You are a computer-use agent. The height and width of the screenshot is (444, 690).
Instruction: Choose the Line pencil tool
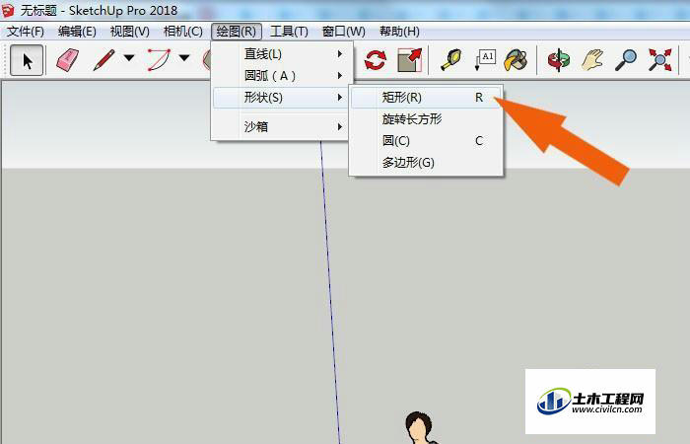[x=104, y=60]
